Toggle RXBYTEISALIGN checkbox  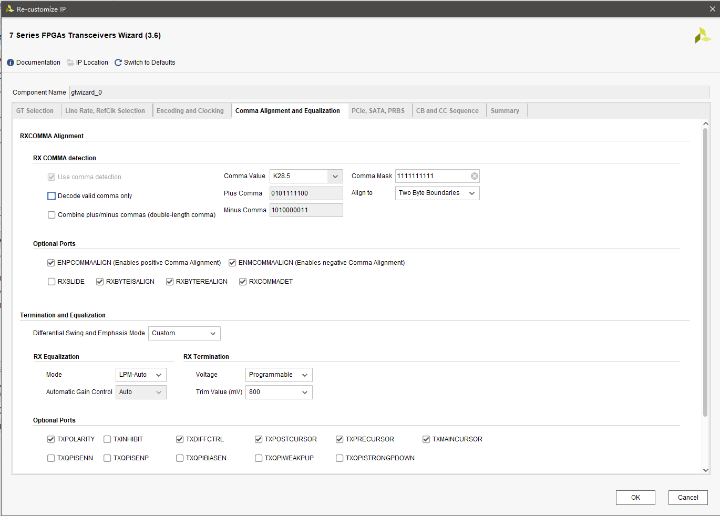[100, 282]
